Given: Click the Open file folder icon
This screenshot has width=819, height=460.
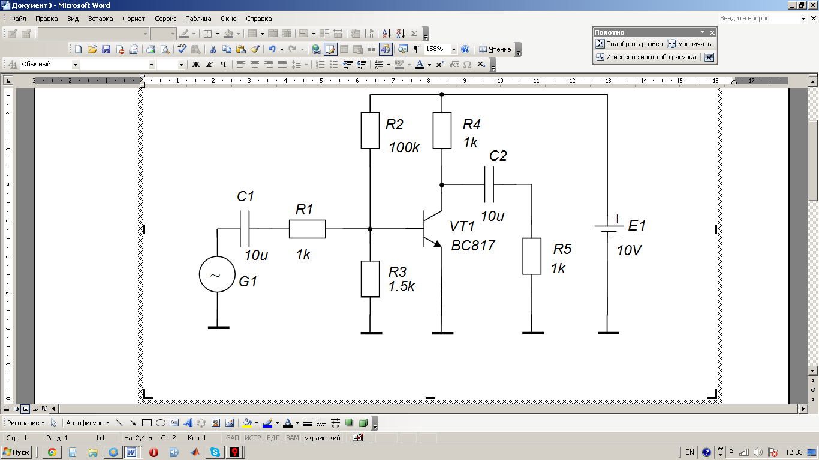Looking at the screenshot, I should (92, 49).
